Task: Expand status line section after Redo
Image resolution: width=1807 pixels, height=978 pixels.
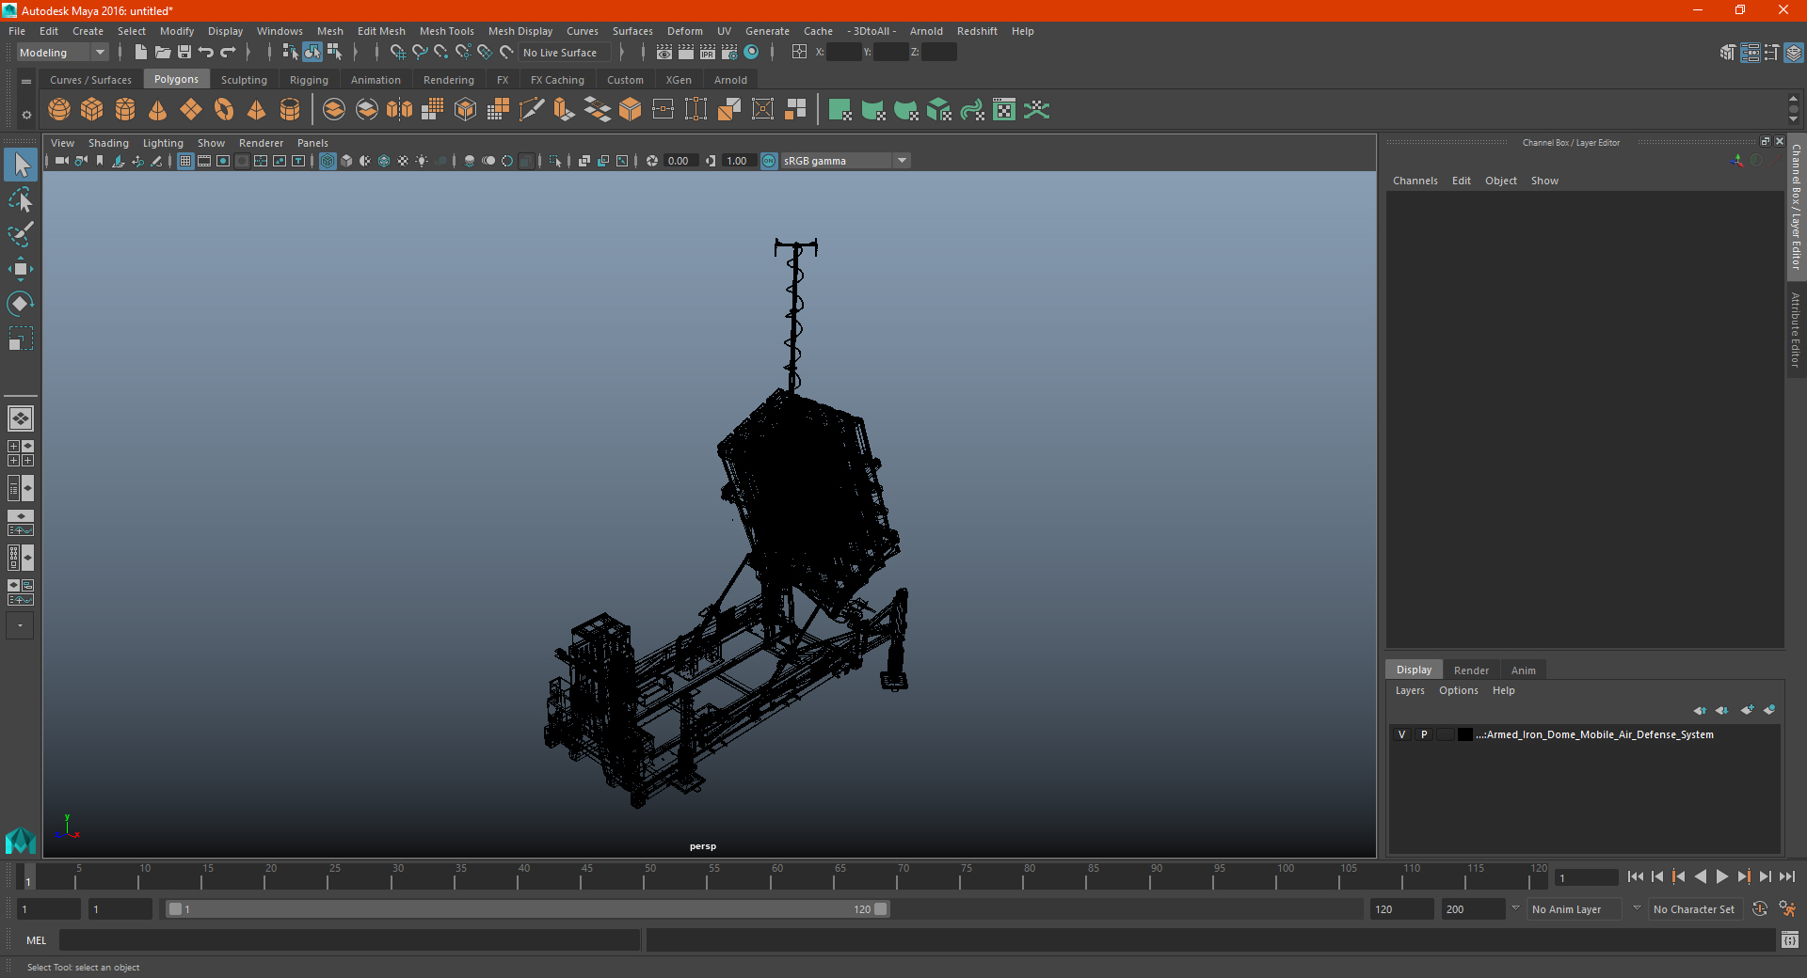Action: 248,53
